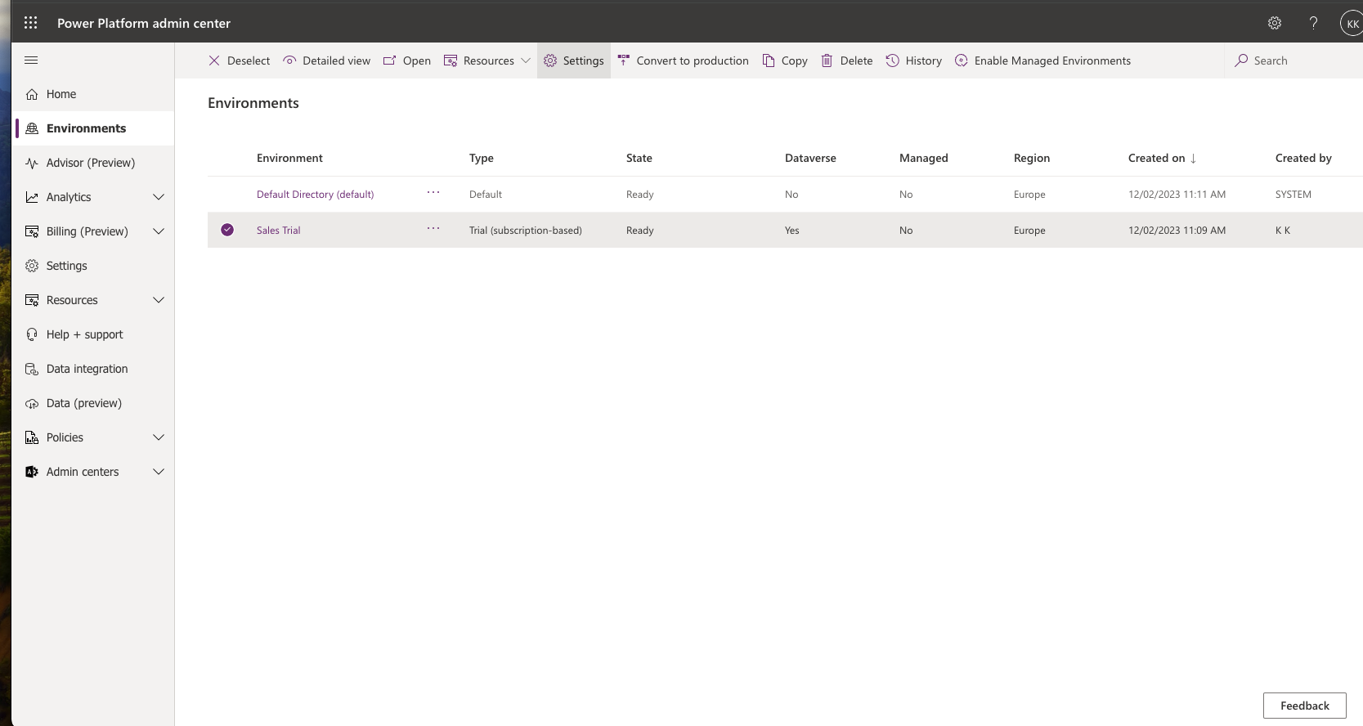
Task: Click Deselect in the command bar
Action: pyautogui.click(x=239, y=60)
